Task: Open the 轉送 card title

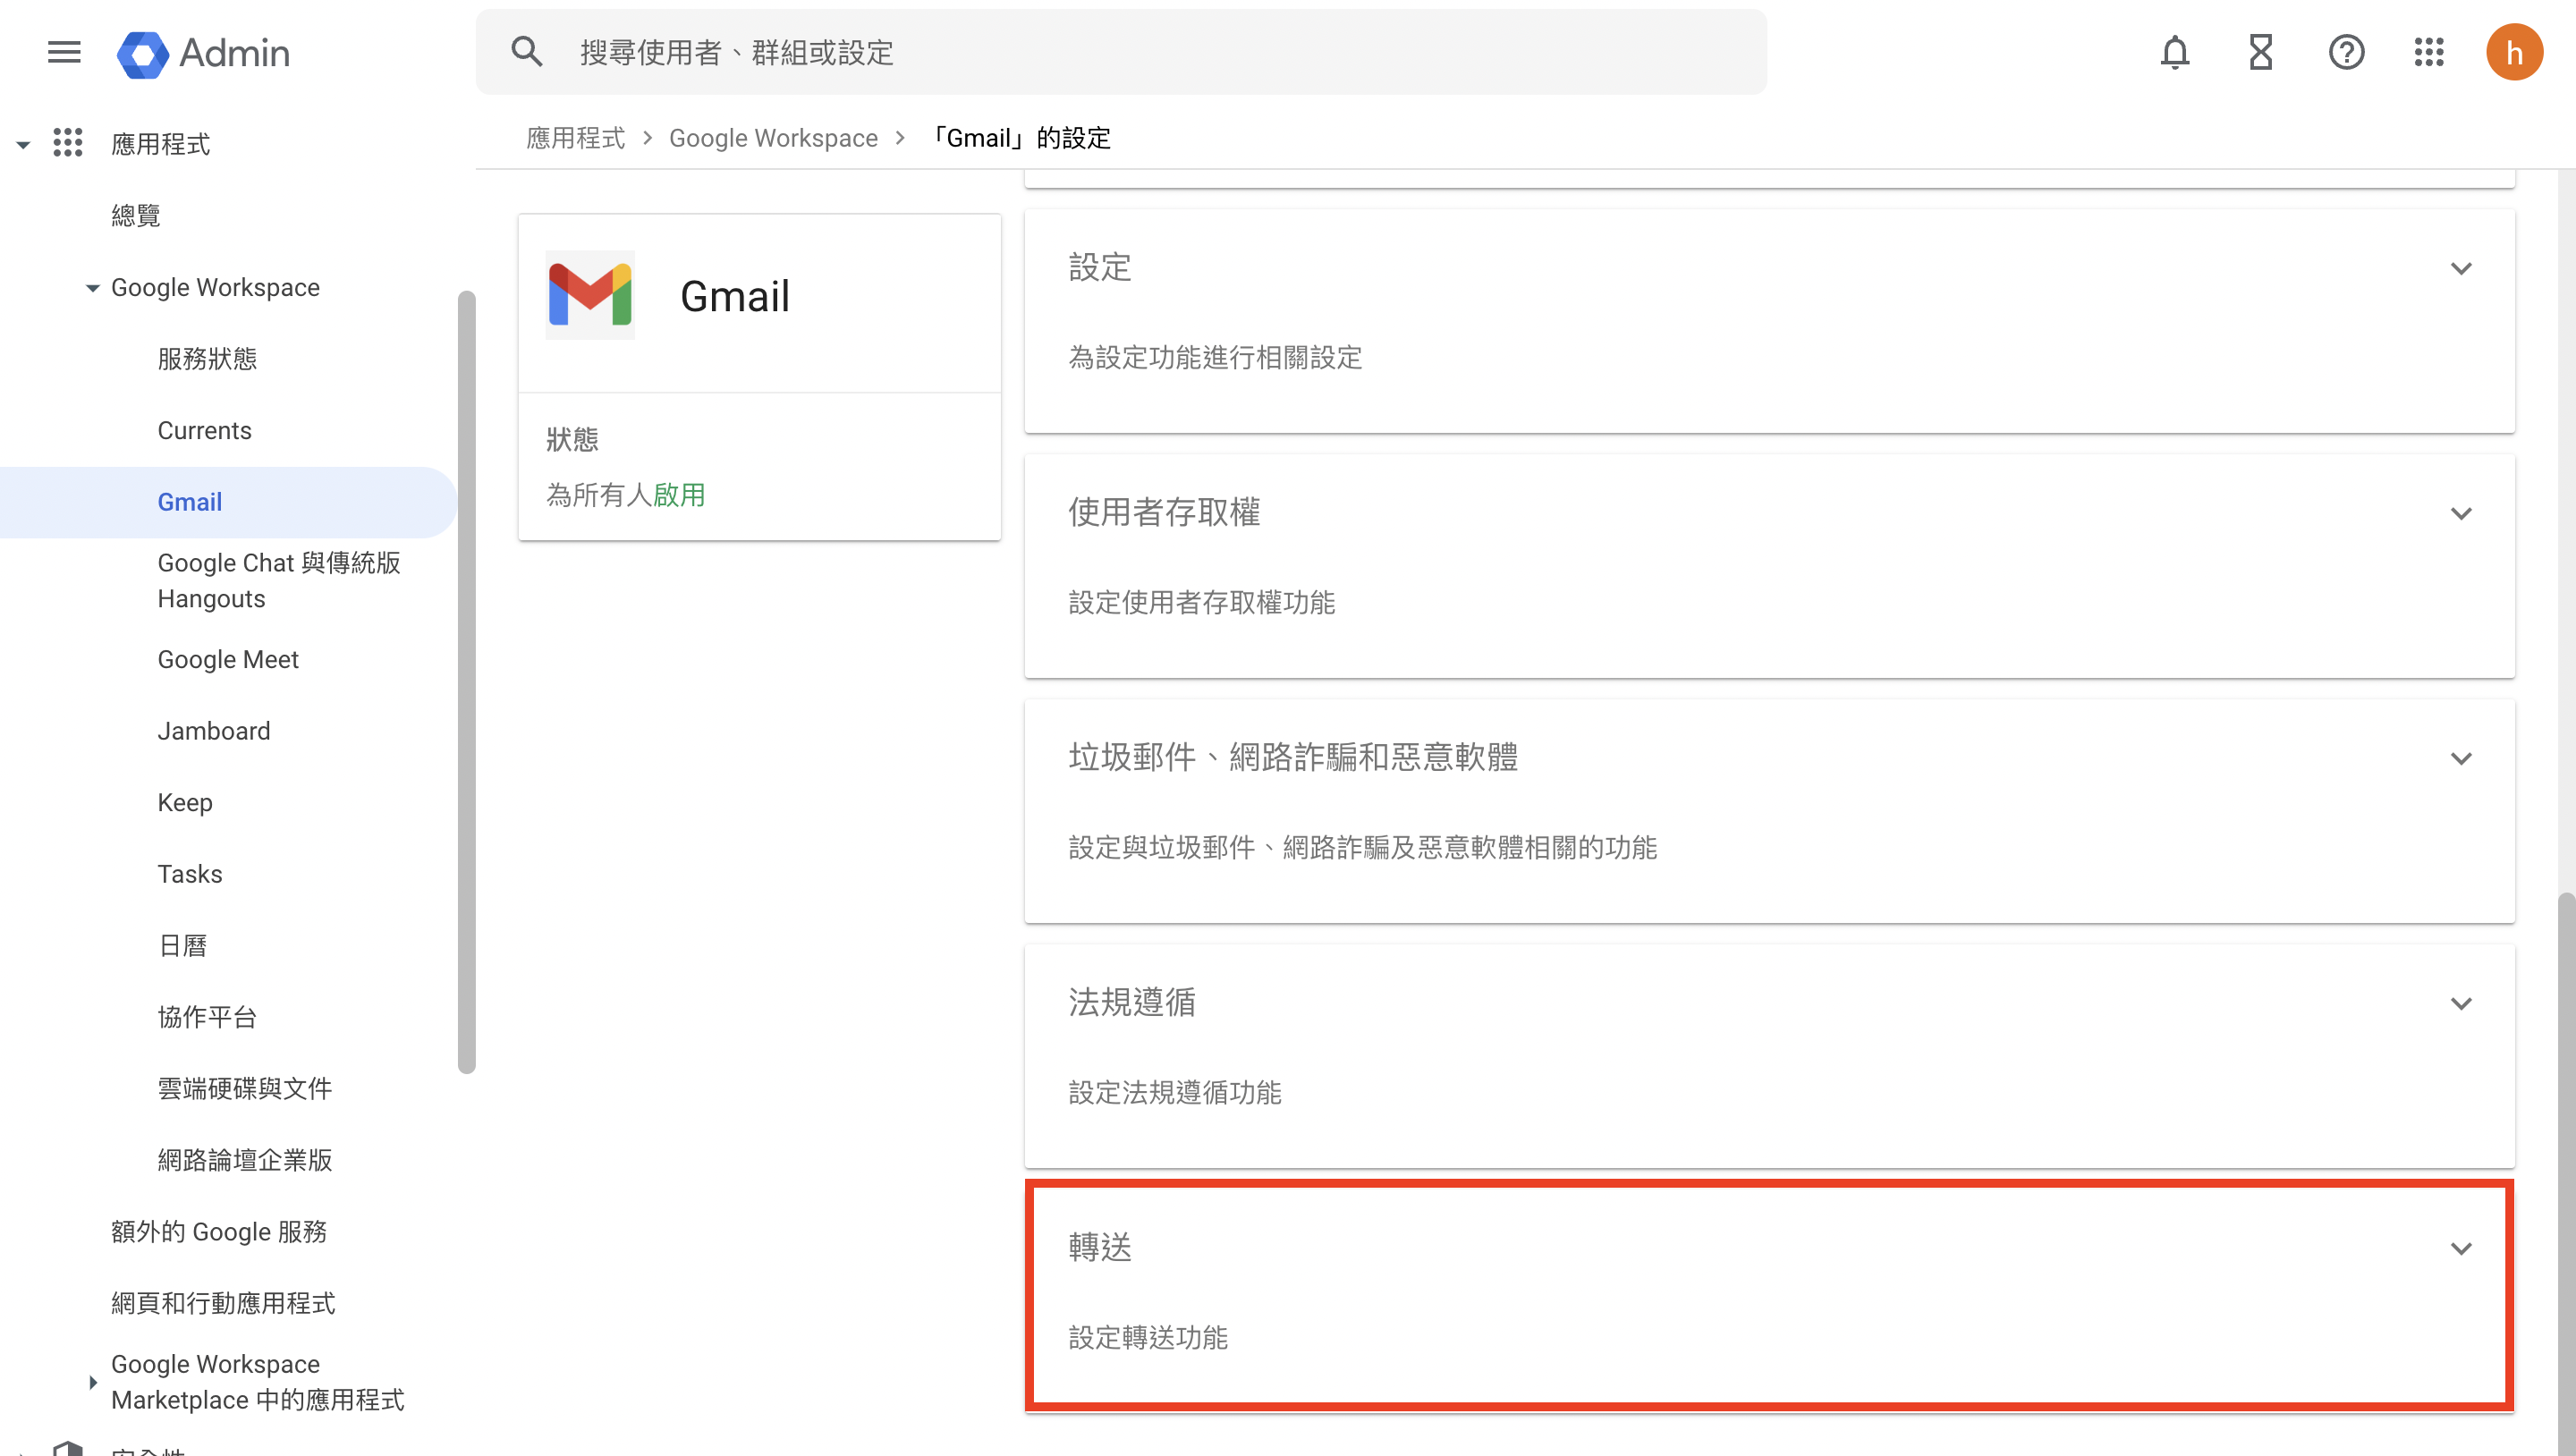Action: click(1100, 1247)
